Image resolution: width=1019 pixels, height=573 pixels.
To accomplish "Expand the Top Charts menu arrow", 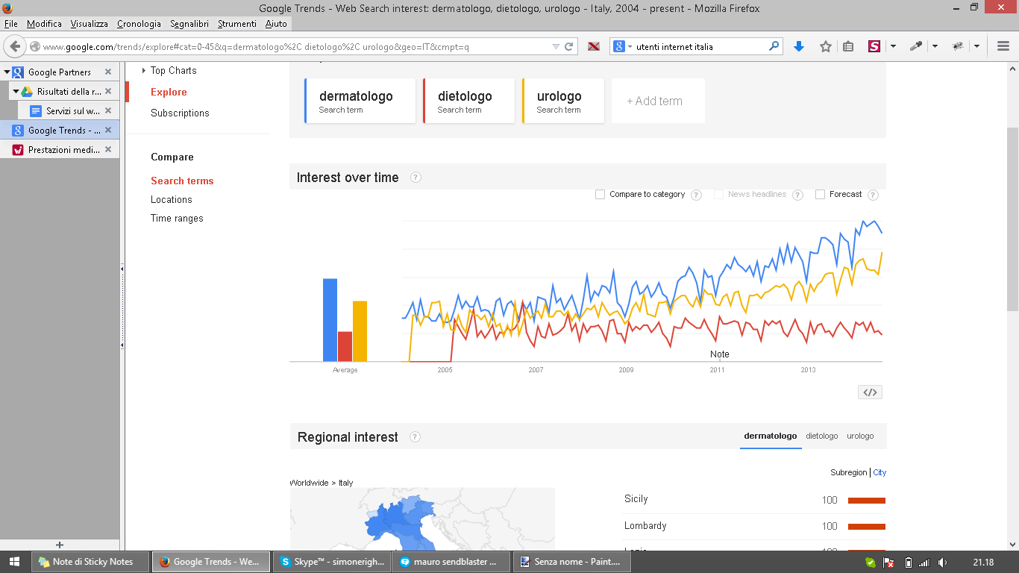I will tap(143, 70).
